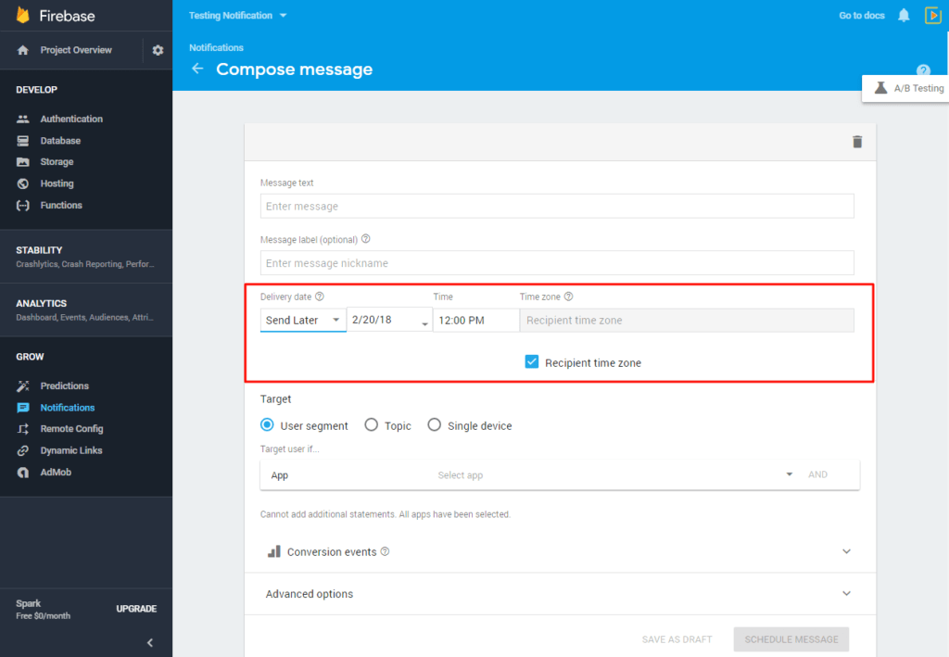Open Project Overview in sidebar

coord(76,50)
